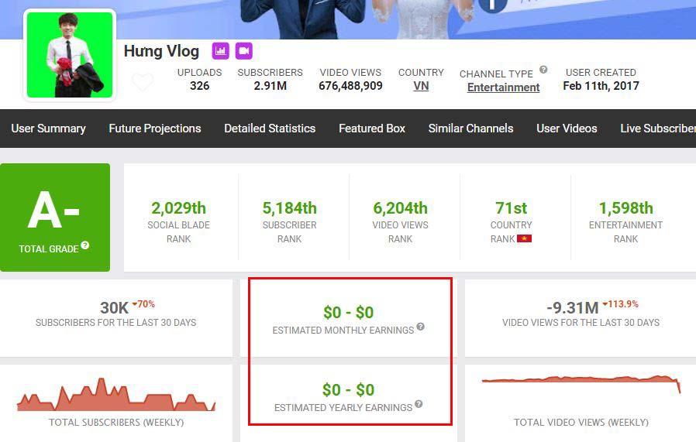Click the channel type help question mark

543,70
